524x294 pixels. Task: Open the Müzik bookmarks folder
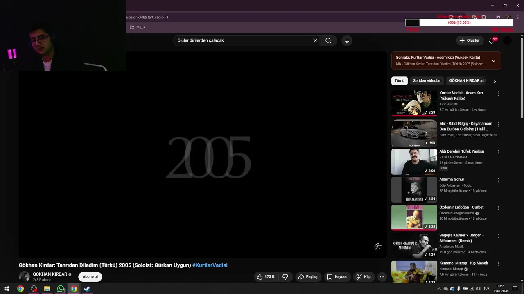click(x=138, y=27)
